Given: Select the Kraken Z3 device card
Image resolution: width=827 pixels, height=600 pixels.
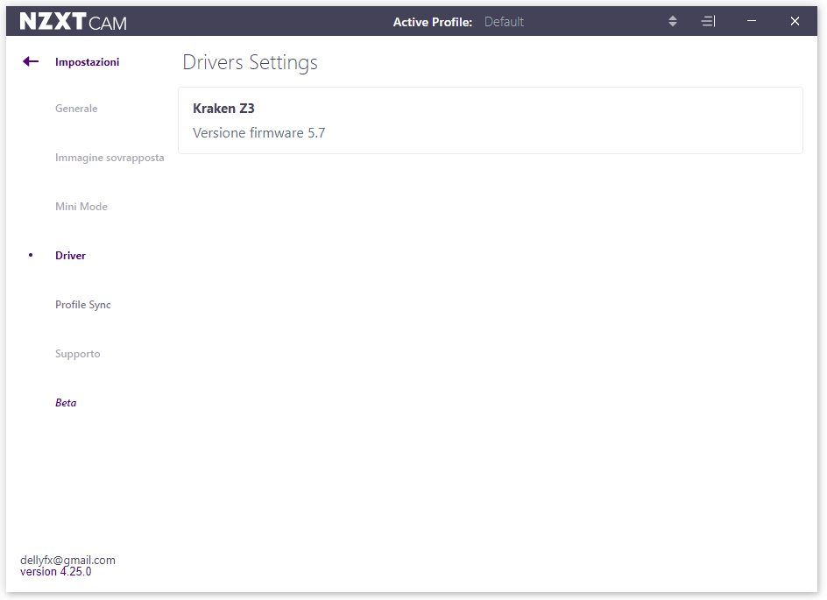Looking at the screenshot, I should coord(491,121).
